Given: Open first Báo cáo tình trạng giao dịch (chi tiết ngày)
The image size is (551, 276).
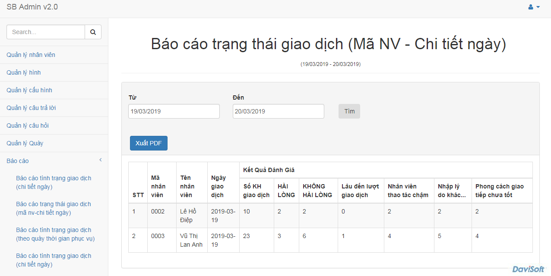Looking at the screenshot, I should click(x=54, y=182).
